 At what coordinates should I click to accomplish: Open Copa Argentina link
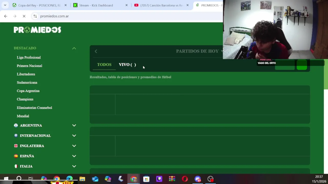(x=28, y=91)
